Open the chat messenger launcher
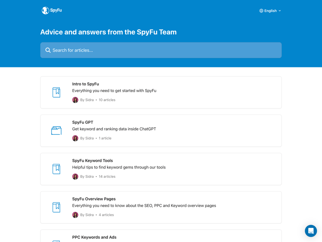Image resolution: width=322 pixels, height=242 pixels. [311, 231]
